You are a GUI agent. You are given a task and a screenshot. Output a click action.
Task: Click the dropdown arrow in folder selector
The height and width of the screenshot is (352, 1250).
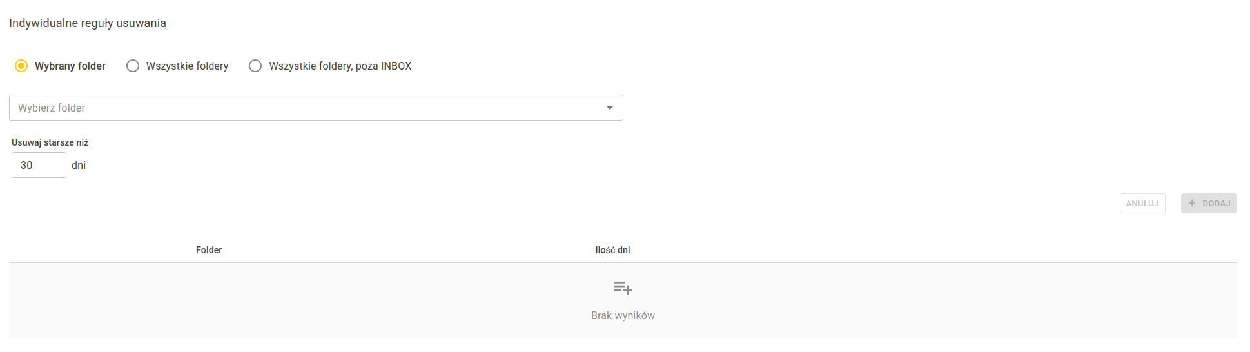tap(609, 108)
